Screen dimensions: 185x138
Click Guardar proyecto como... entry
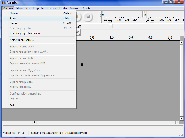39,33
